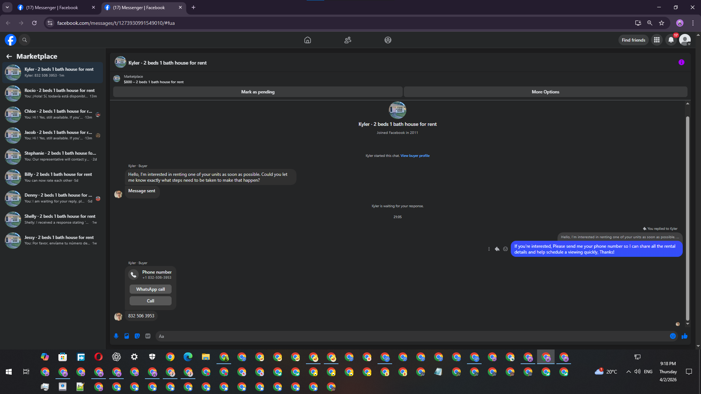Image resolution: width=701 pixels, height=394 pixels.
Task: Reply to the sent message with arrow icon
Action: [497, 249]
